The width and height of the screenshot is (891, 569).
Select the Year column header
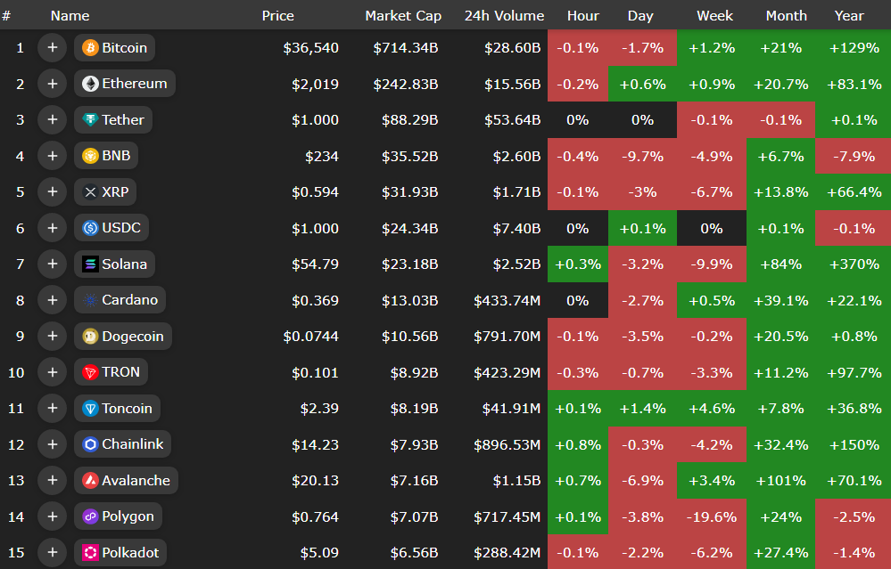848,15
